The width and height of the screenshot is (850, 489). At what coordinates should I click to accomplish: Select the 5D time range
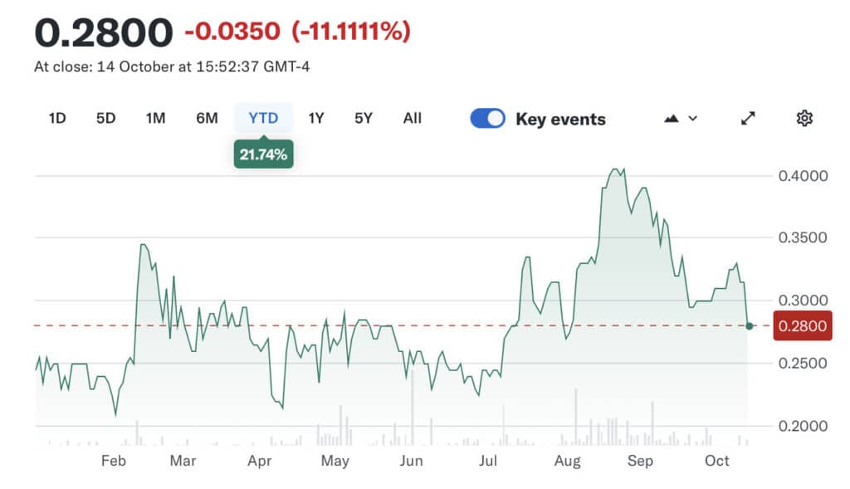pos(105,118)
